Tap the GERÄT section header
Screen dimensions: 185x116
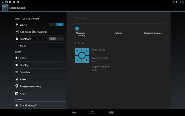pyautogui.click(x=18, y=52)
